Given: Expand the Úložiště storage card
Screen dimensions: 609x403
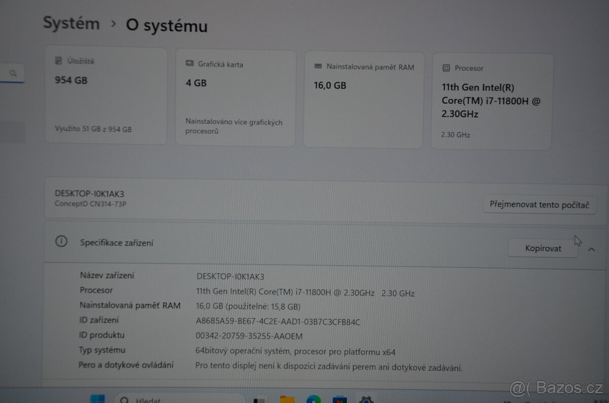Looking at the screenshot, I should coord(106,96).
